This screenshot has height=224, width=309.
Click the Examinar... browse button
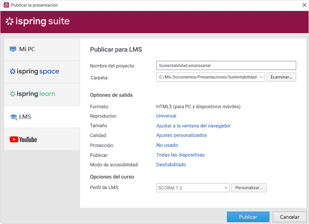pyautogui.click(x=282, y=77)
